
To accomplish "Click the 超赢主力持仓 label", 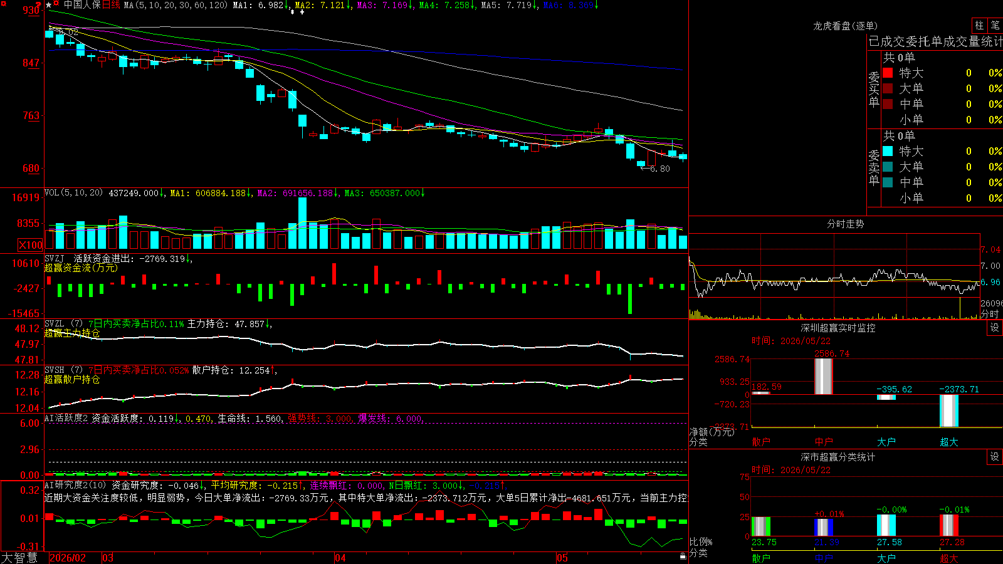I will pos(72,333).
